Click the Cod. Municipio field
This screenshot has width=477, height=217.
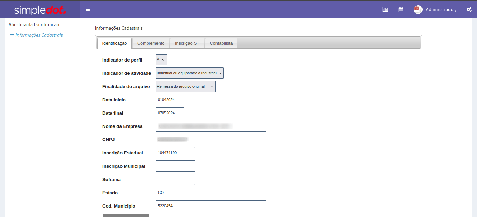pyautogui.click(x=211, y=206)
